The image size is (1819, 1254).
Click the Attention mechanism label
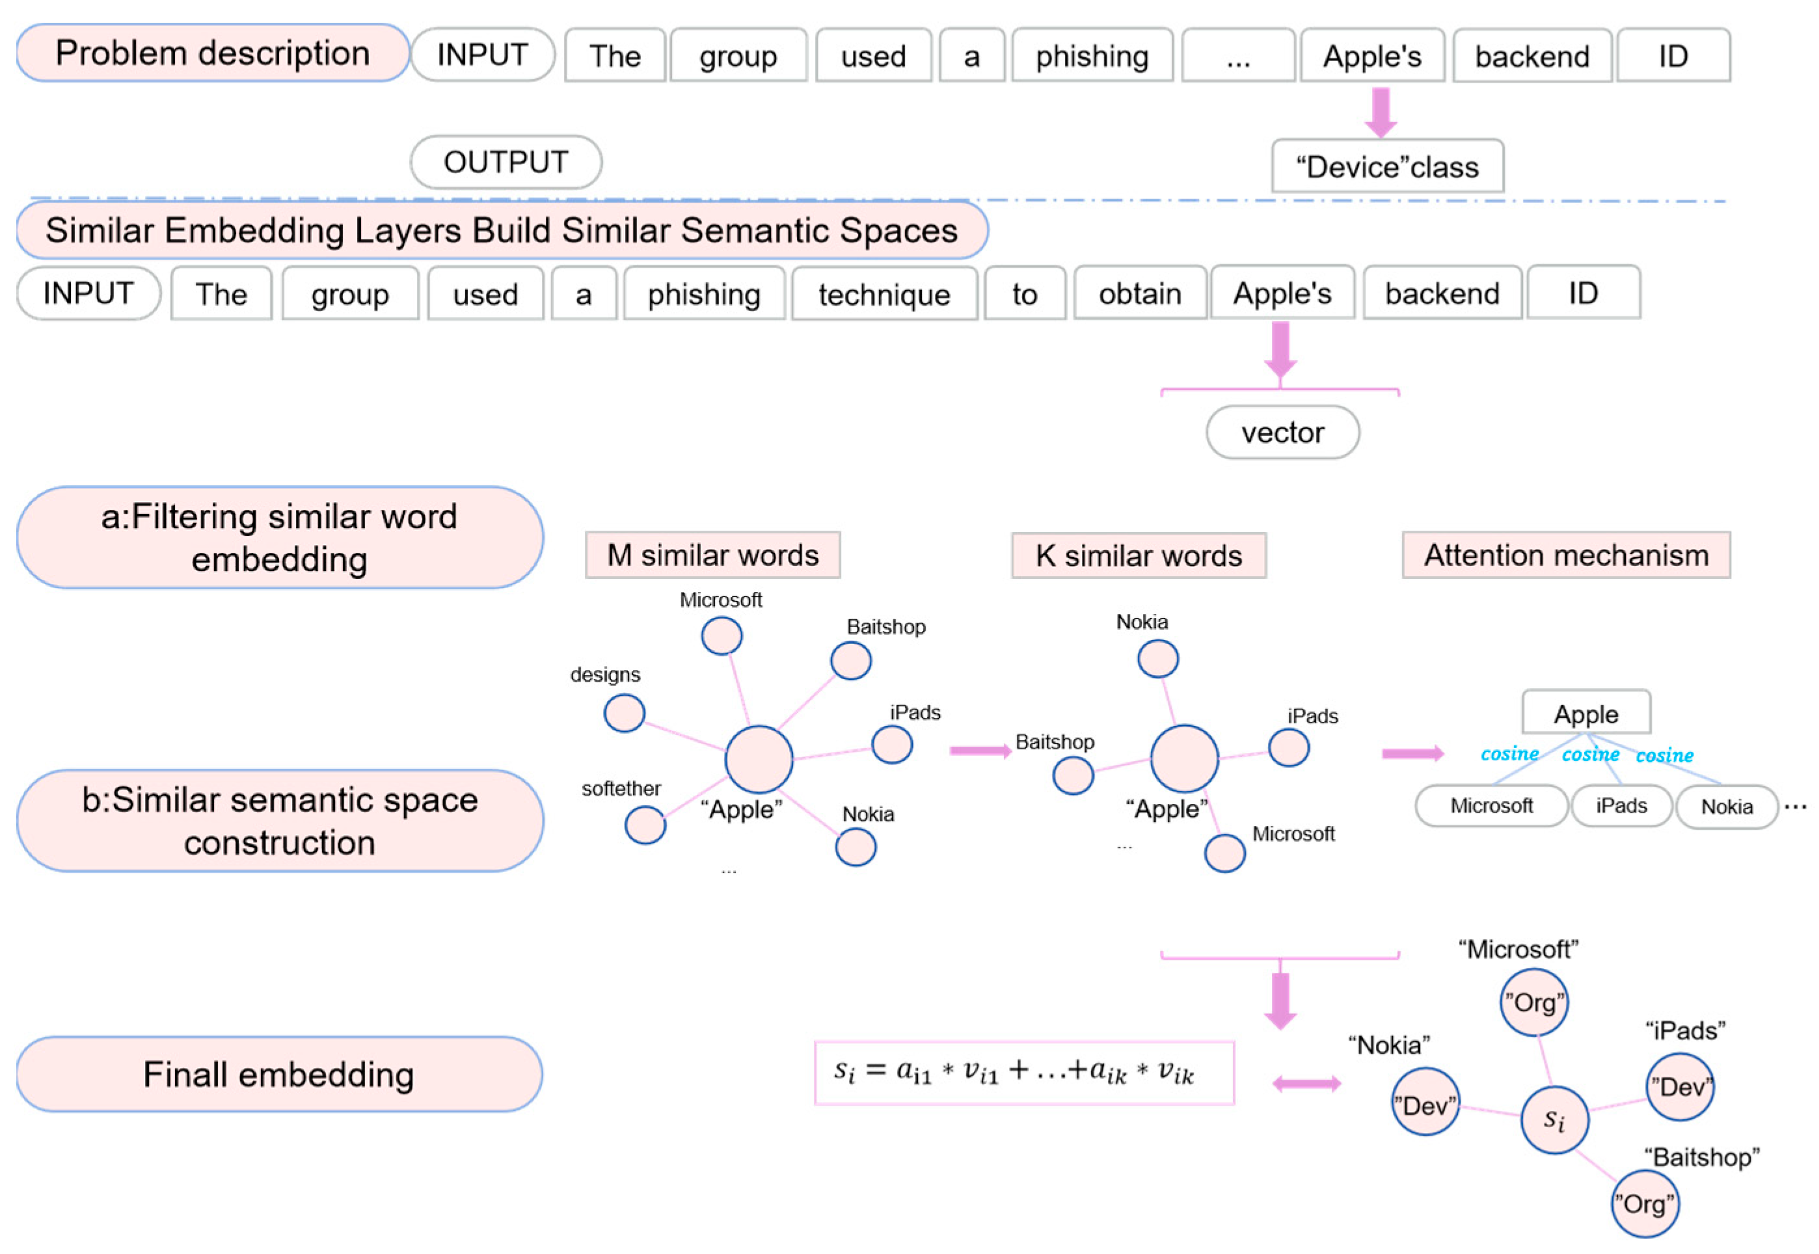click(x=1565, y=555)
